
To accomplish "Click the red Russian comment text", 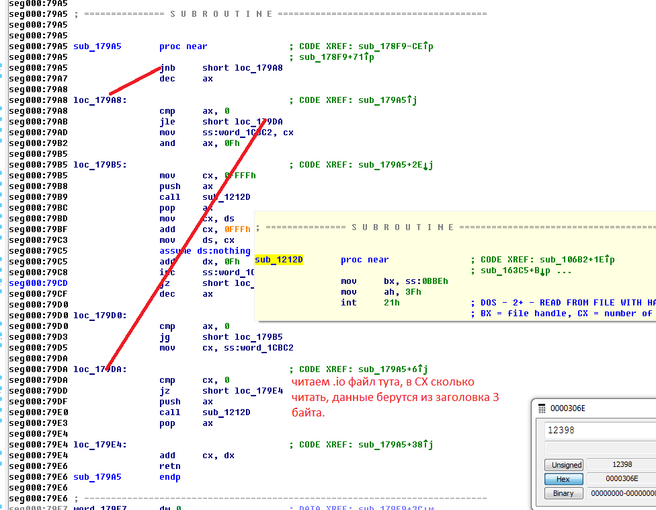I will [395, 398].
